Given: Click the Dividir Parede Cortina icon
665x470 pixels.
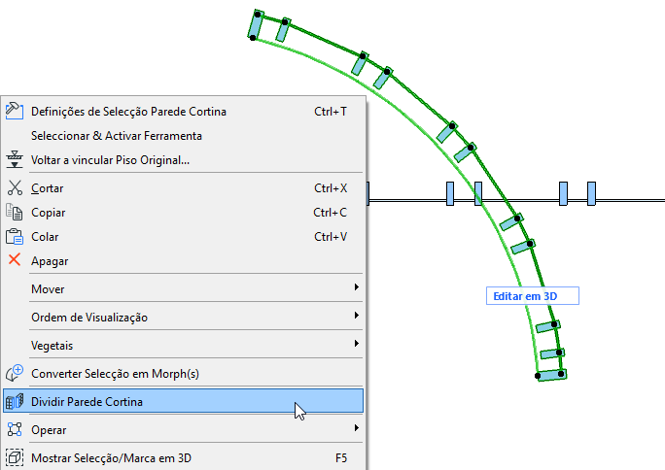Looking at the screenshot, I should click(x=15, y=401).
